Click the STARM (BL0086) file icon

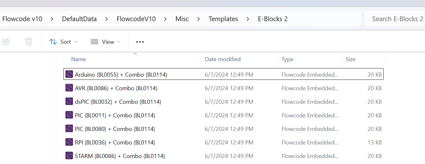click(69, 156)
